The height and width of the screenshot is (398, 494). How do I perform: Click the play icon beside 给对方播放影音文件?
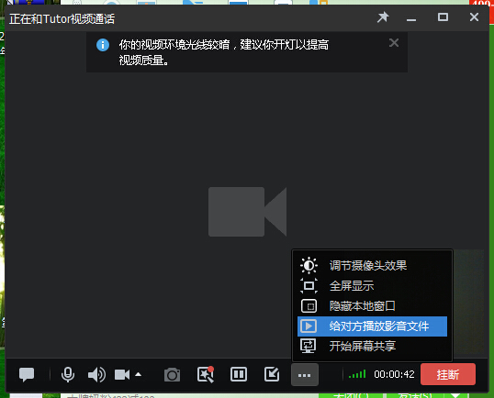309,326
